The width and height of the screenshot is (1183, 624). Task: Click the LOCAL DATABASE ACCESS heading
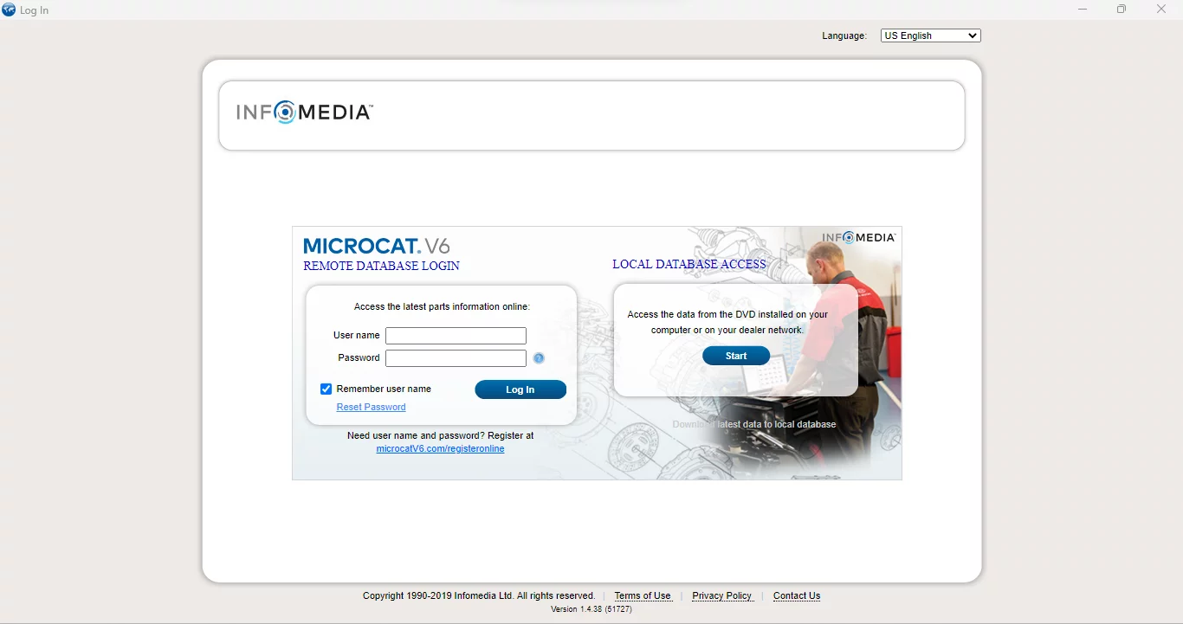pos(688,263)
